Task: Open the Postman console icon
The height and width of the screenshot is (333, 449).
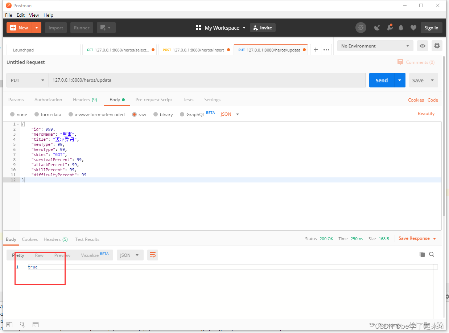Action: tap(36, 325)
